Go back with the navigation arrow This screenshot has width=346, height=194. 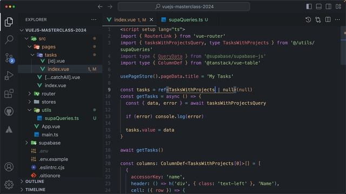coord(100,7)
